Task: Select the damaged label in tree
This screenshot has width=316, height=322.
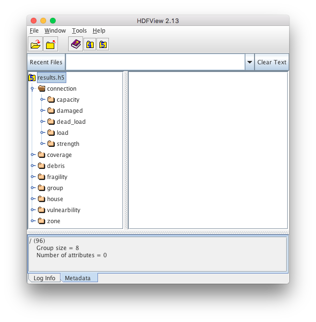Action: click(70, 111)
